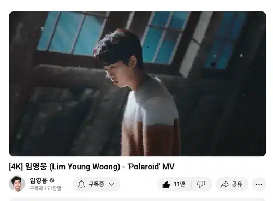Open the 임영웅 channel name link

pyautogui.click(x=39, y=180)
